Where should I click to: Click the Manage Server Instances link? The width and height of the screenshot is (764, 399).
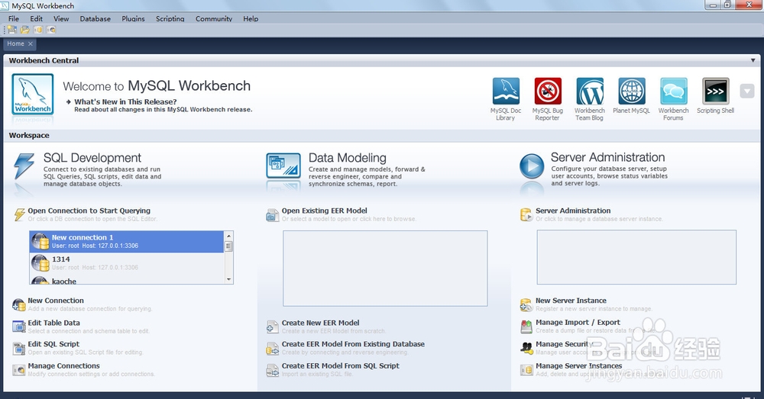(x=579, y=366)
